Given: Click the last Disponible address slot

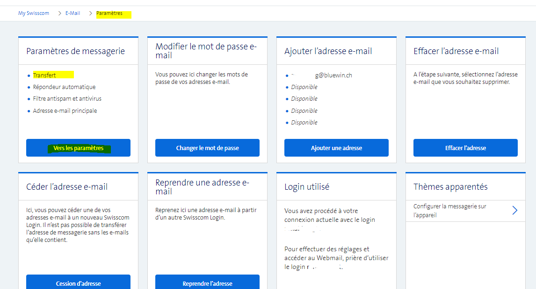Looking at the screenshot, I should pos(304,123).
